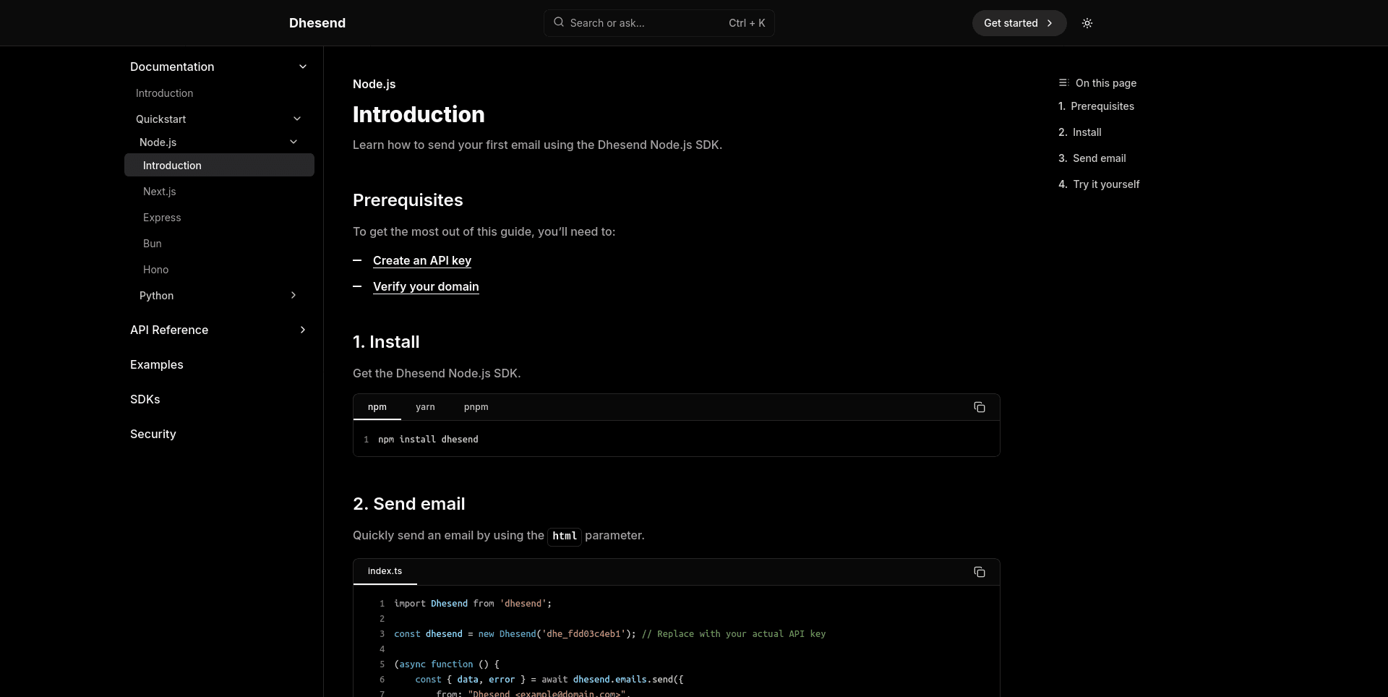This screenshot has height=697, width=1388.
Task: Select the index.ts file tab
Action: (385, 571)
